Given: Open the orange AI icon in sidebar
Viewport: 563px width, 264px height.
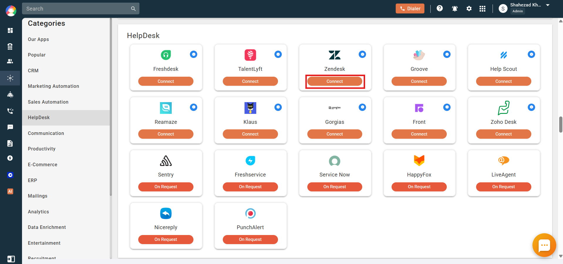Looking at the screenshot, I should pyautogui.click(x=10, y=191).
